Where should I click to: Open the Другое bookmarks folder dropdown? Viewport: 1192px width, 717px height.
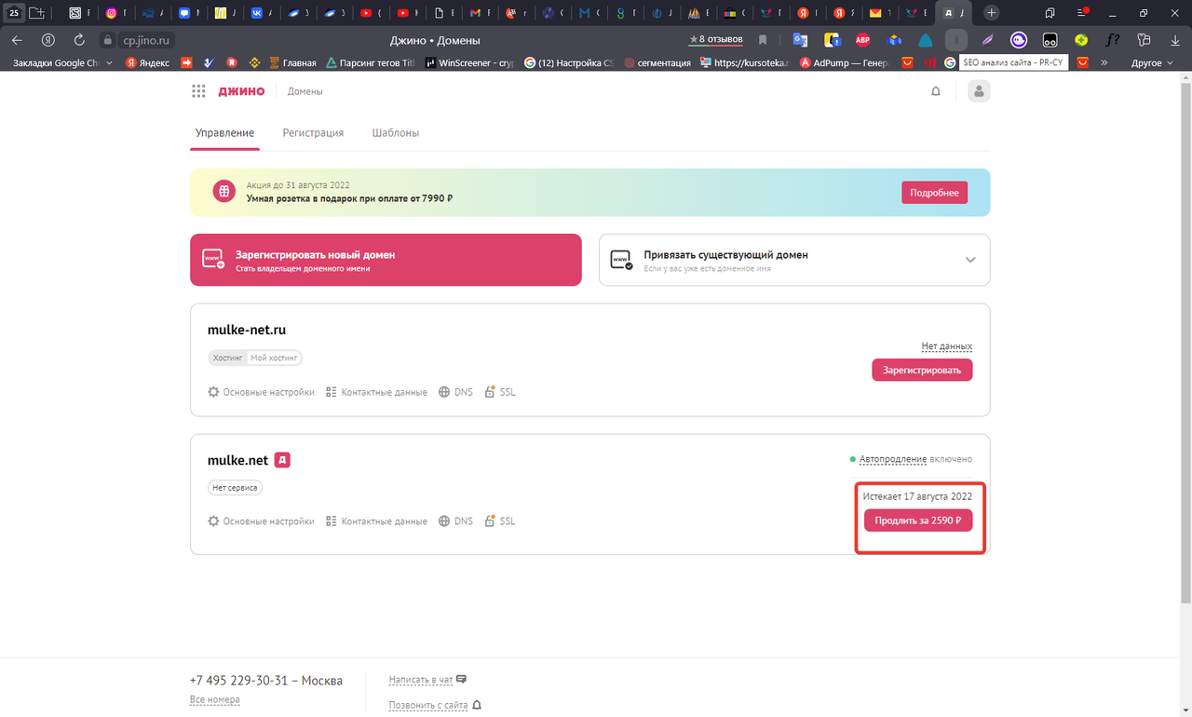(x=1152, y=63)
